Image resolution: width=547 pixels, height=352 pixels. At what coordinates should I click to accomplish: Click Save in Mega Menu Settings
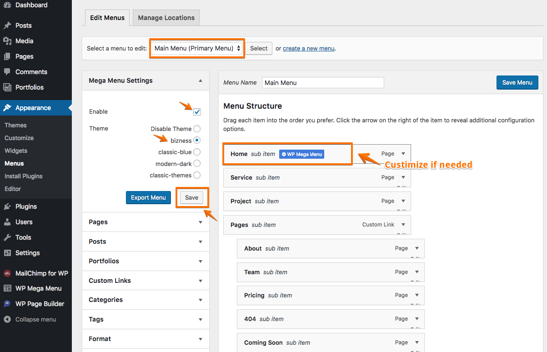192,198
